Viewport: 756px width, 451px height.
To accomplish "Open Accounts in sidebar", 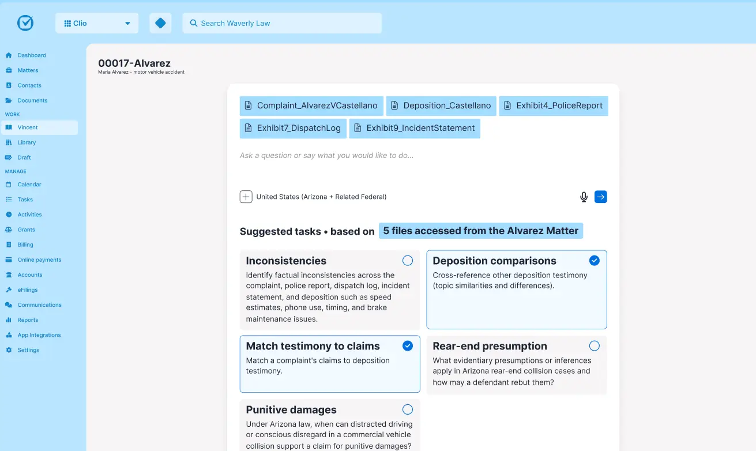I will pyautogui.click(x=30, y=275).
